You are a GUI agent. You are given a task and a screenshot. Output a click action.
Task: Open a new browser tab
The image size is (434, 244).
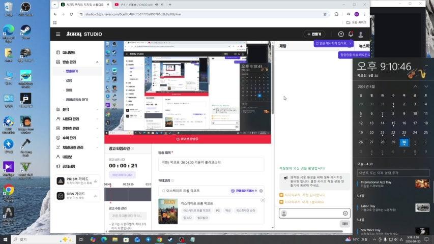[x=170, y=5]
